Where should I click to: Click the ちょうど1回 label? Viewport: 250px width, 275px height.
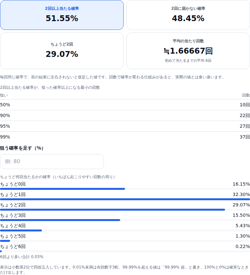click(x=13, y=194)
